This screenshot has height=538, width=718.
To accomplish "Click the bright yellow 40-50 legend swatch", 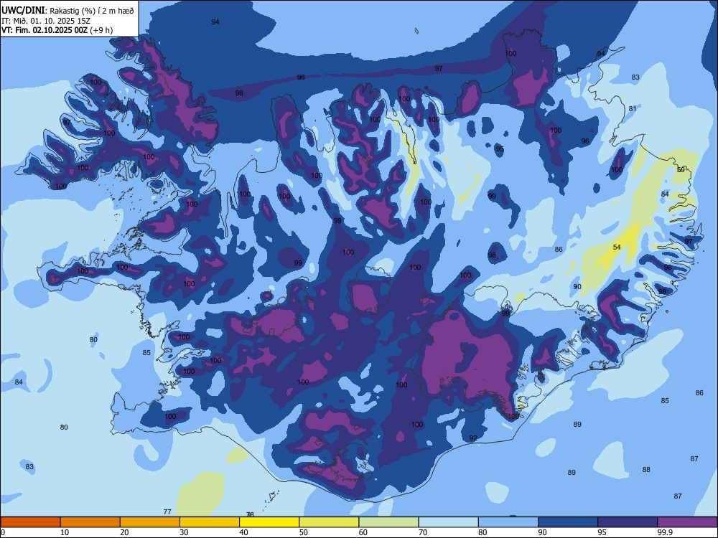I will pos(269,522).
